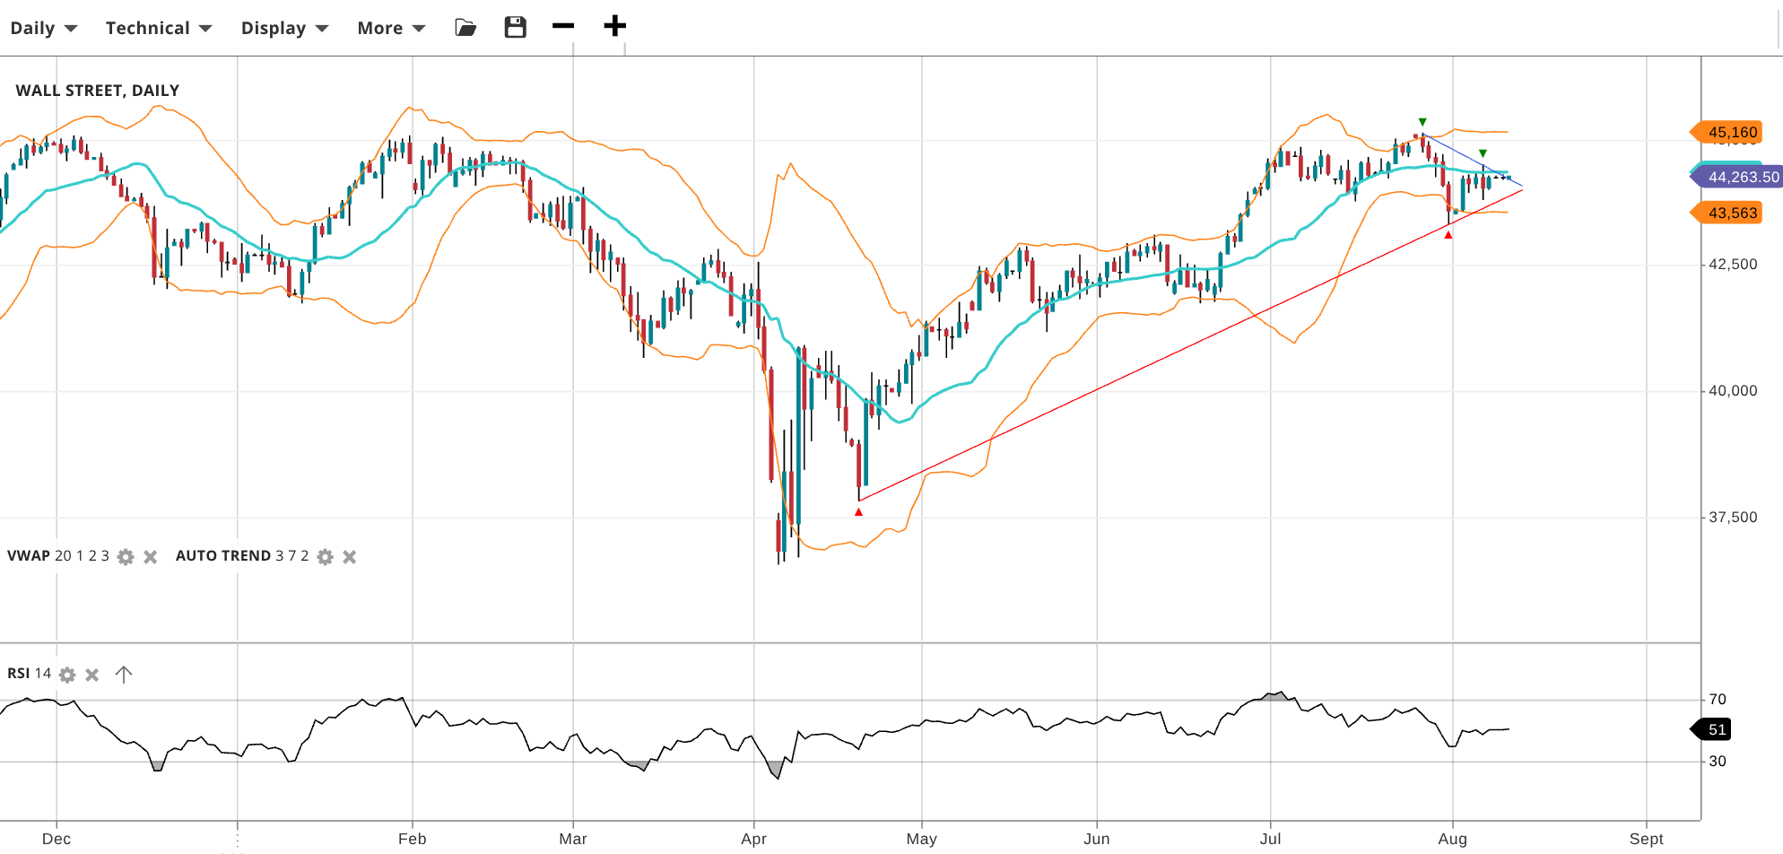1783x854 pixels.
Task: Open the Technical indicators dropdown
Action: (x=159, y=28)
